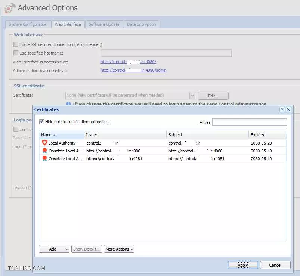300x276 pixels.
Task: Click the info icon beside the certificate change note
Action: [68, 104]
